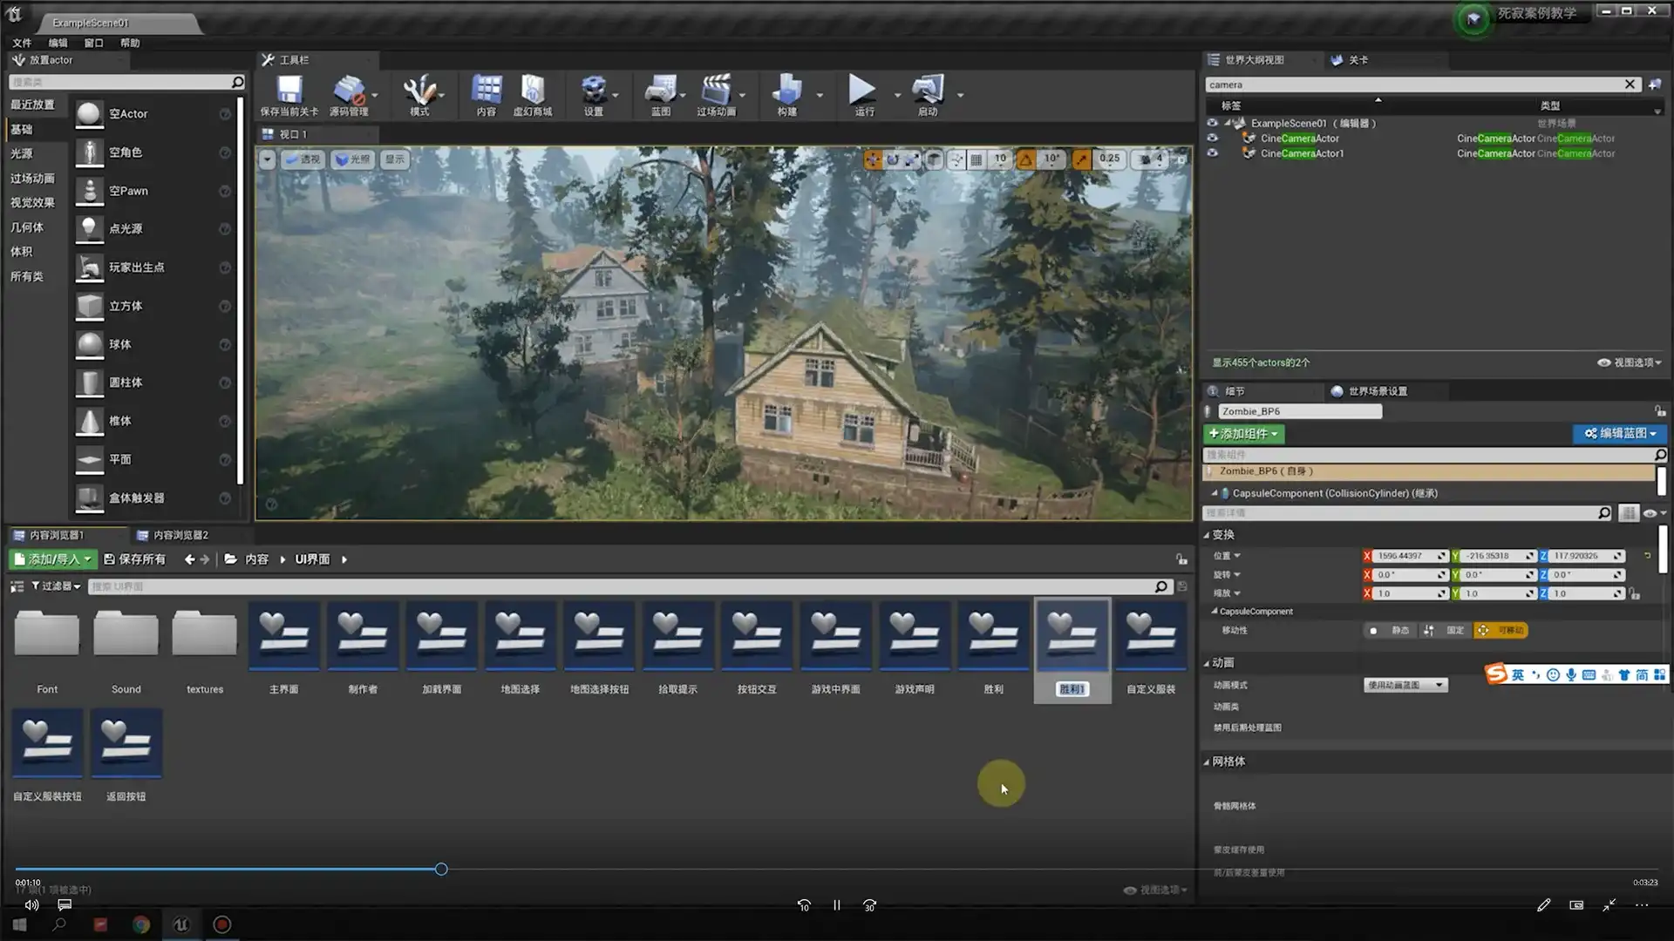This screenshot has width=1674, height=941.
Task: Select the 主界面 widget asset thumbnail
Action: (x=283, y=636)
